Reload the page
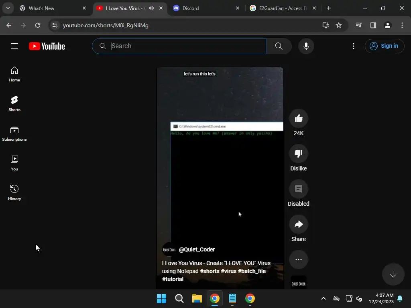 click(x=38, y=25)
